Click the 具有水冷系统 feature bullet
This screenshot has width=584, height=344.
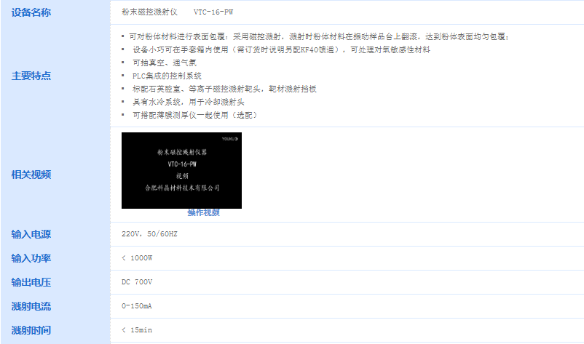coord(189,102)
